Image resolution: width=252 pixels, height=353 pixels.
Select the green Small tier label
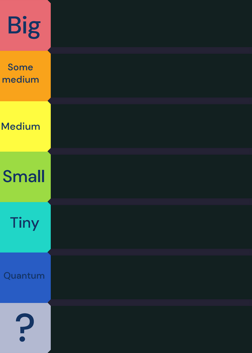[25, 177]
